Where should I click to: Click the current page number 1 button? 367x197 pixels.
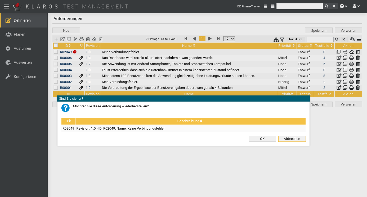click(x=202, y=39)
